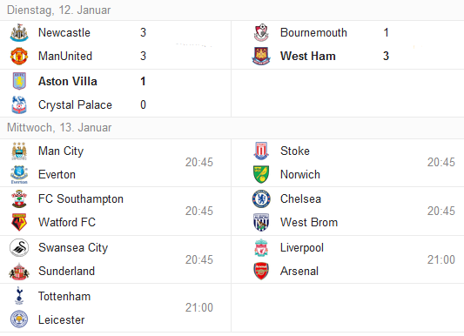This screenshot has width=464, height=336.
Task: Click the Liverpool versus Arsenal 21:00 time
Action: 440,259
